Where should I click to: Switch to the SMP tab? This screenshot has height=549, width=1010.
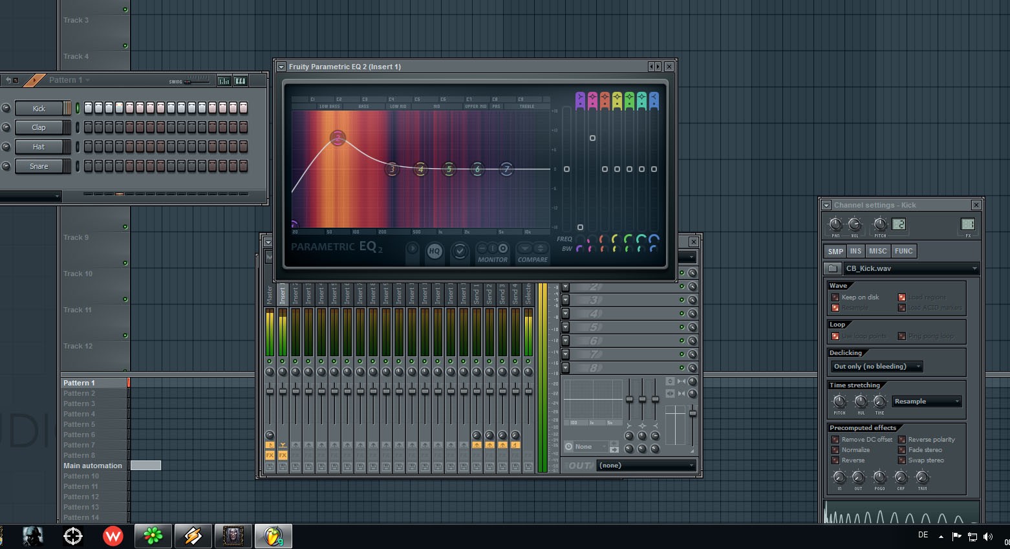(x=835, y=251)
